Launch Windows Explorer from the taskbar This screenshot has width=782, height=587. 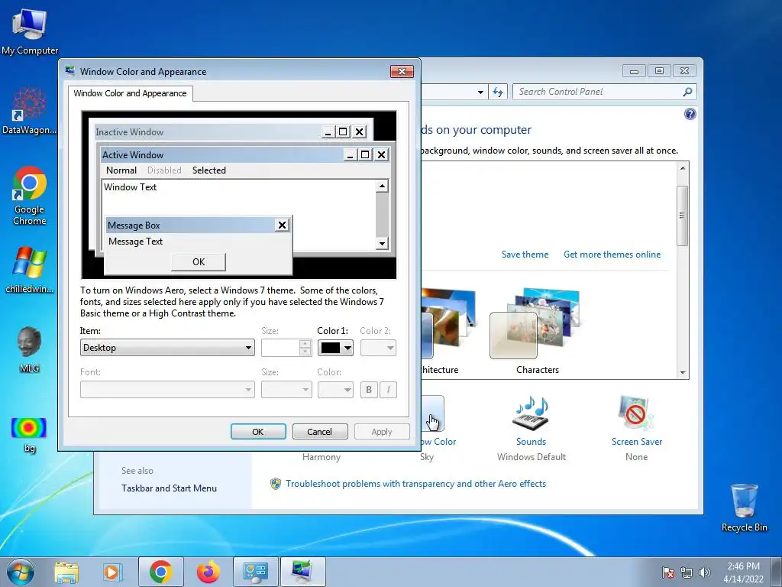click(x=67, y=572)
